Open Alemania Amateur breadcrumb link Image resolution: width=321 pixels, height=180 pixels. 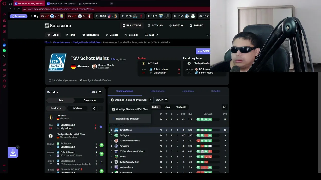pyautogui.click(x=61, y=42)
